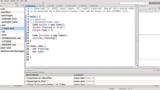Click the Description column header
This screenshot has height=90, width=160.
click(49, 75)
